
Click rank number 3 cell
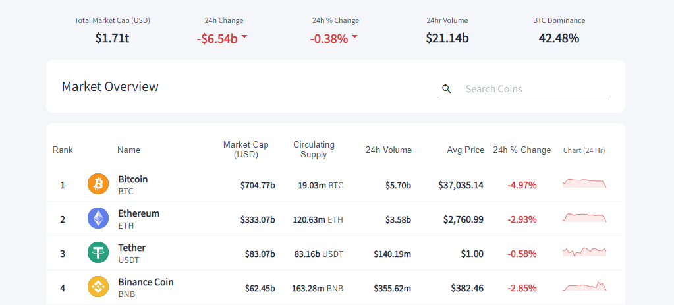[x=63, y=254]
